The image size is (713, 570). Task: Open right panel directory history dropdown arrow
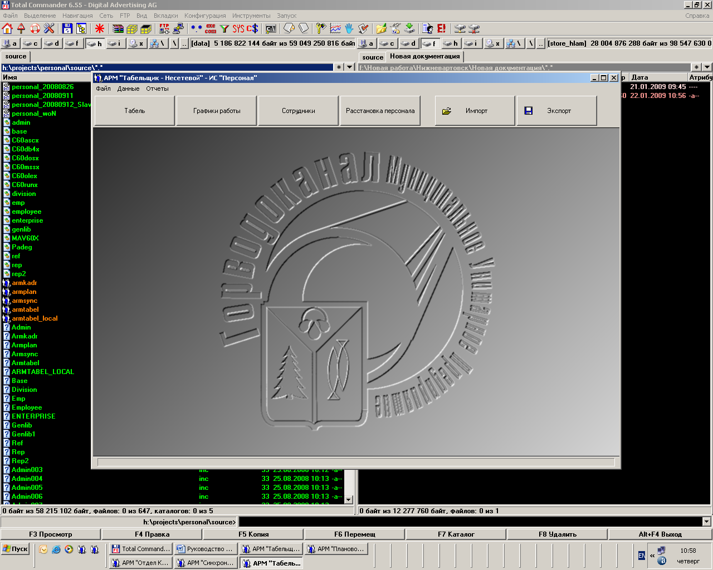tap(706, 67)
